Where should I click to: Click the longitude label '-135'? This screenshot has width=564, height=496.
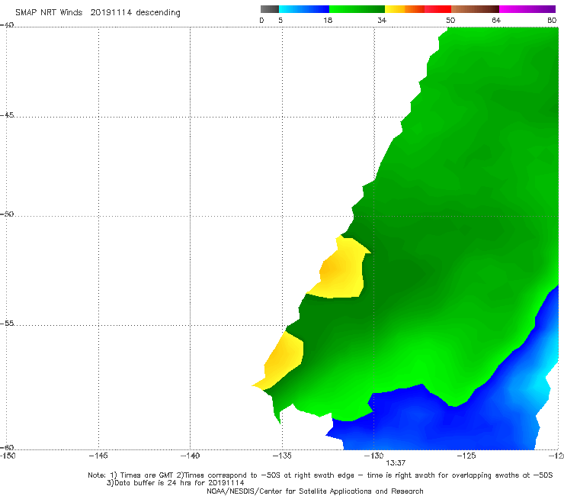coord(282,456)
